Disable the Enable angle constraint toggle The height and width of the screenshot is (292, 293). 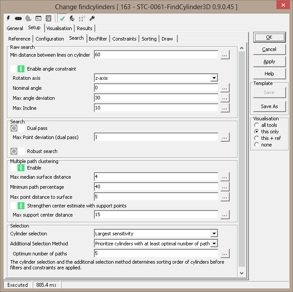[x=18, y=69]
